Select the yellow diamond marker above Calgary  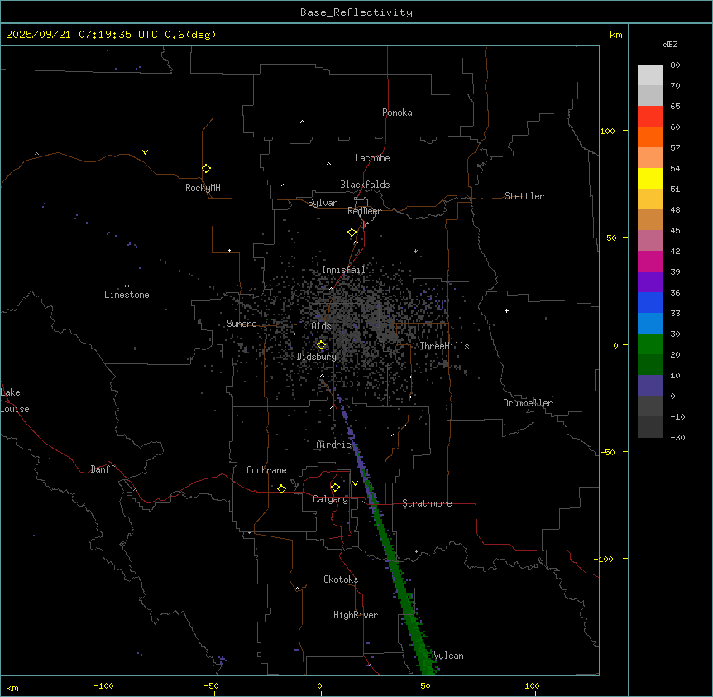(335, 487)
